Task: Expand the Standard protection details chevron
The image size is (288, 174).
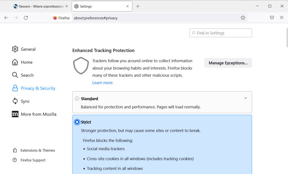Action: tap(246, 98)
